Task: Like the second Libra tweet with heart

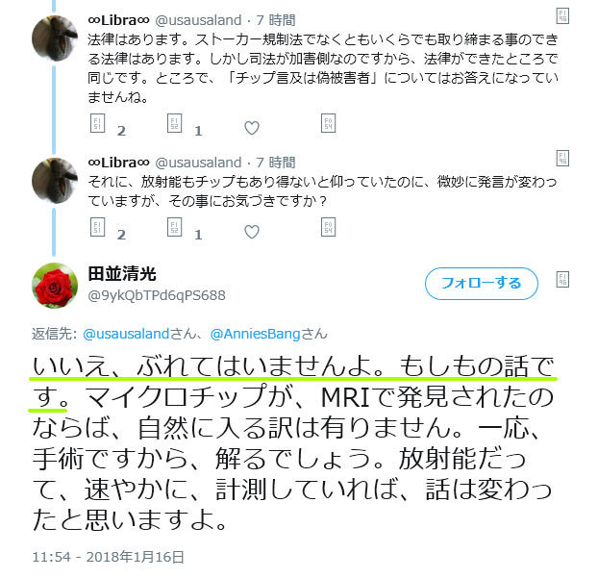Action: [x=252, y=232]
